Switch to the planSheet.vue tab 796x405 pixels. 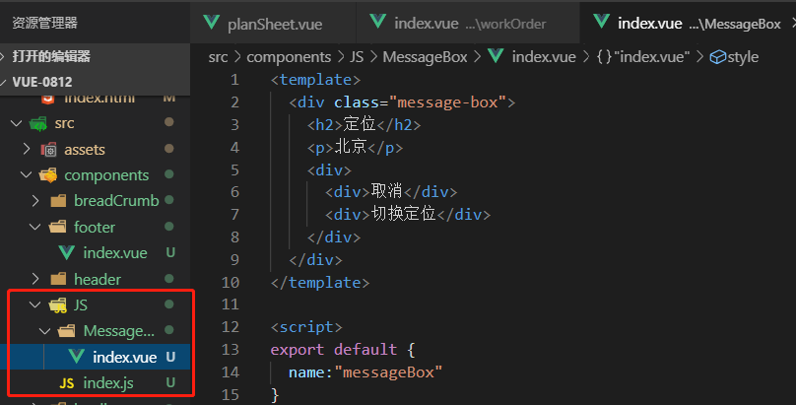[273, 24]
